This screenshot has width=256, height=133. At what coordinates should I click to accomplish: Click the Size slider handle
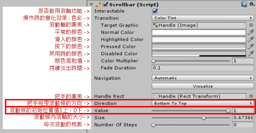coord(203,118)
